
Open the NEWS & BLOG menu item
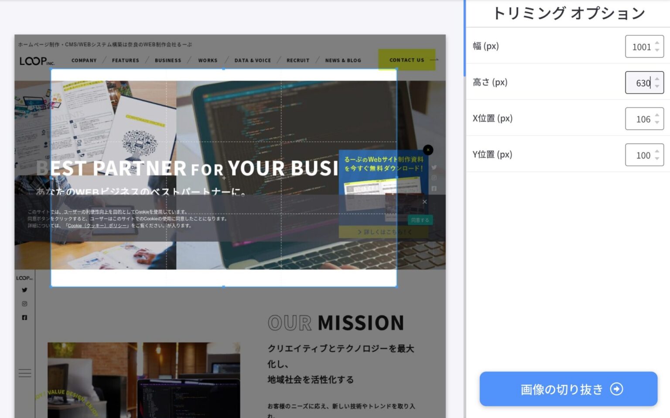343,61
